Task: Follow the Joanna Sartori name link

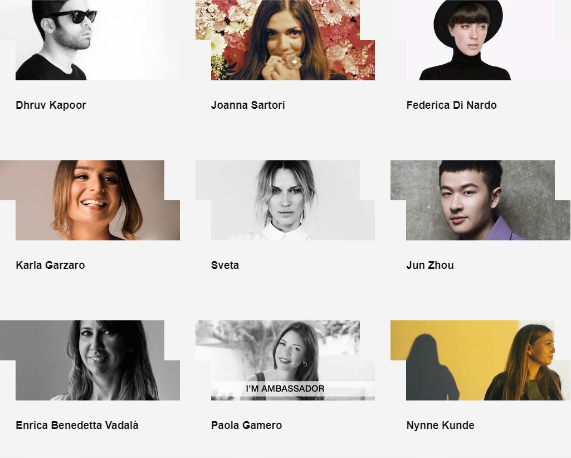Action: click(x=248, y=105)
